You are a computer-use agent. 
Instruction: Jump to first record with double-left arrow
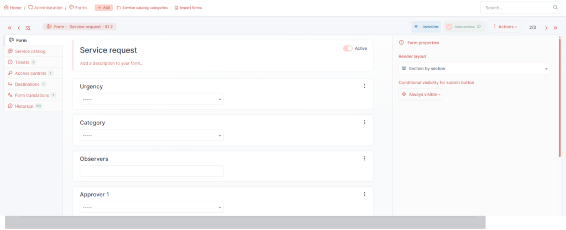[9, 28]
